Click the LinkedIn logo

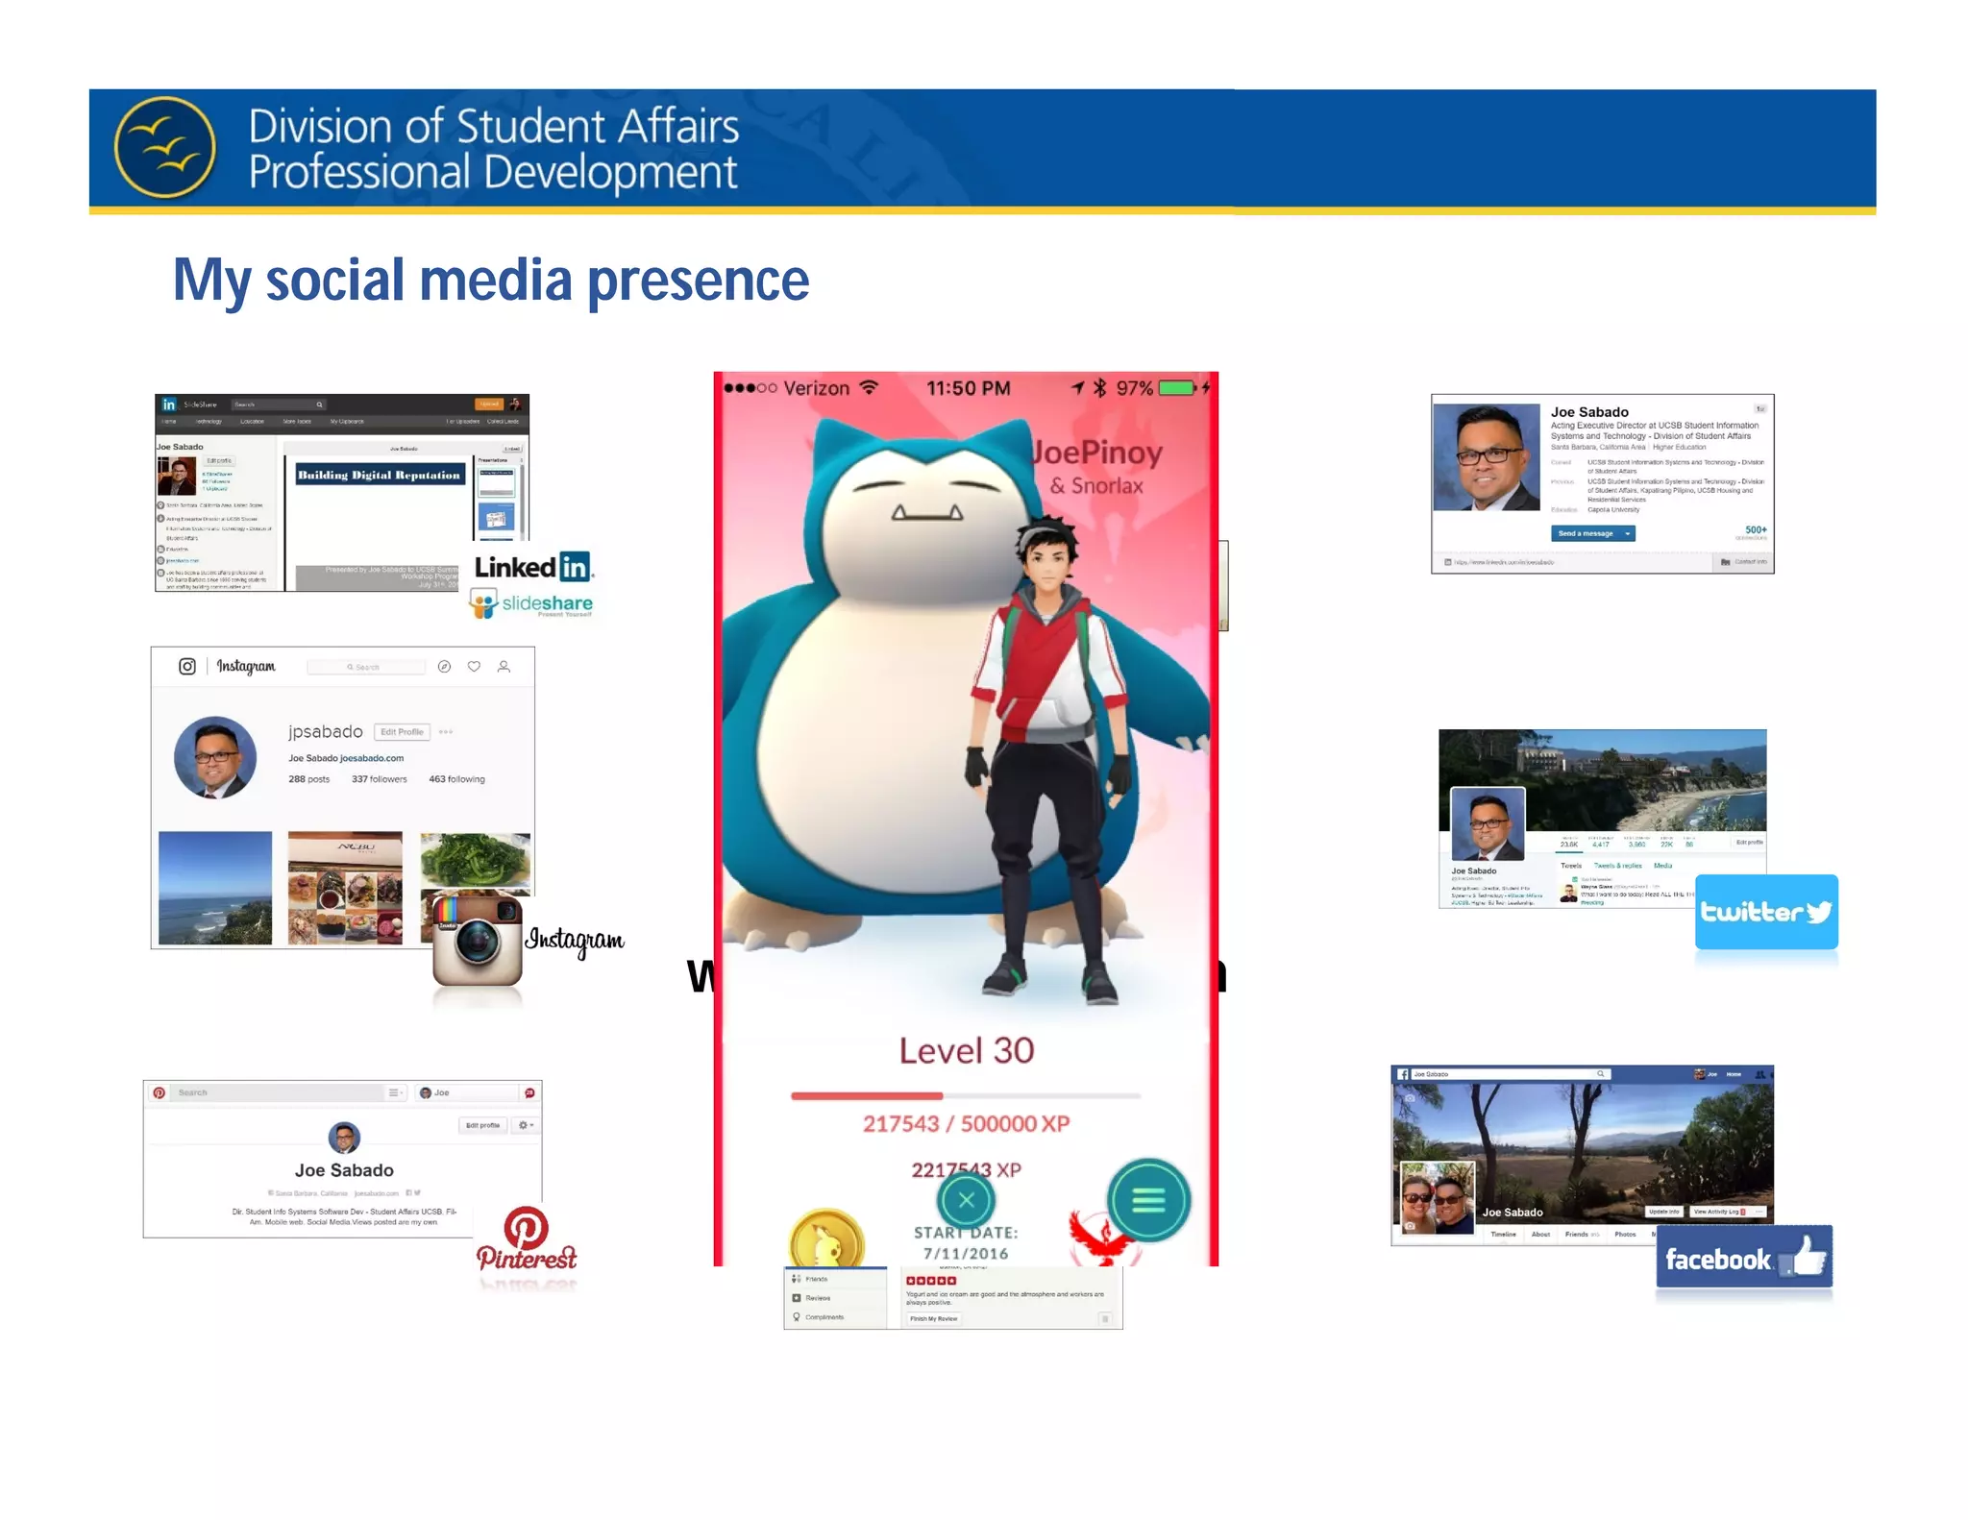click(x=533, y=567)
